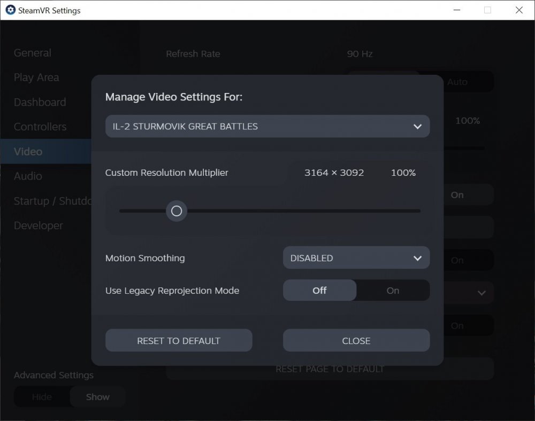Viewport: 535px width, 421px height.
Task: Select Play Area in the sidebar
Action: click(x=36, y=77)
